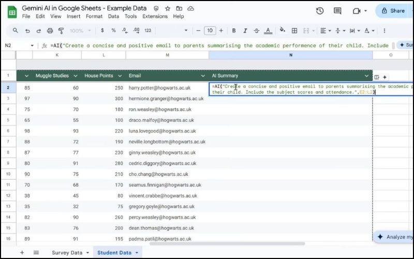Toggle italic formatting
414x259 pixels.
pos(245,31)
